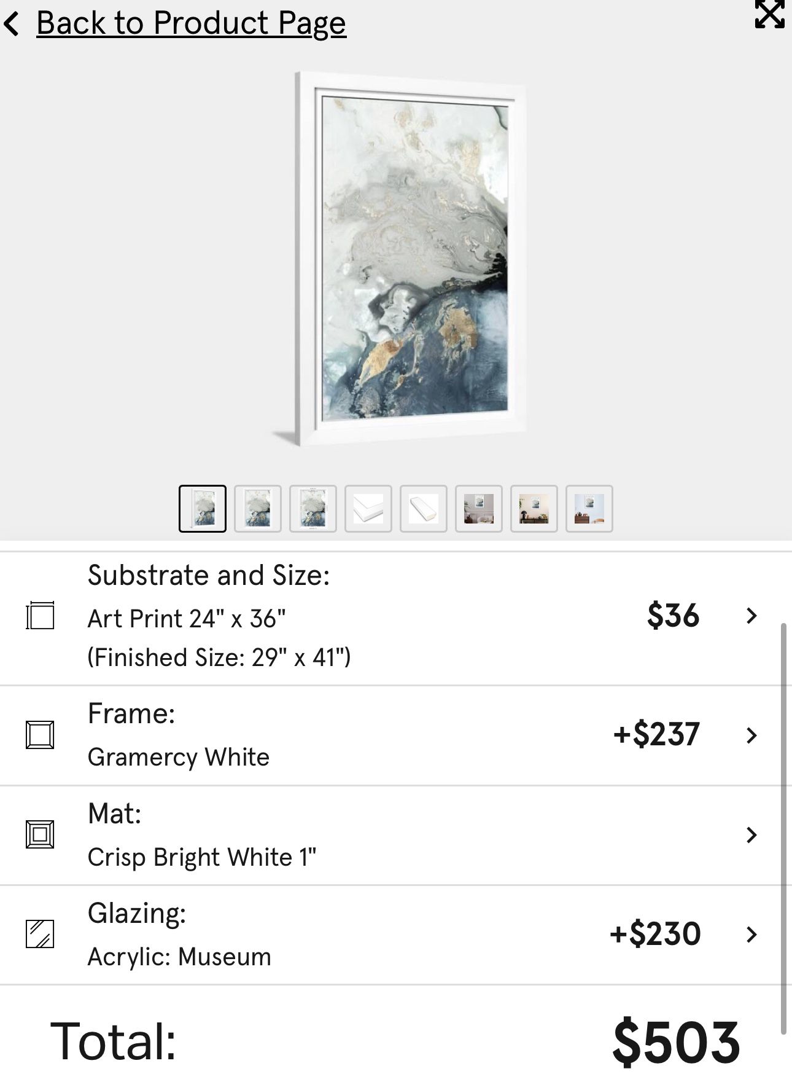The width and height of the screenshot is (792, 1090).
Task: Expand the Frame options chevron
Action: point(751,735)
